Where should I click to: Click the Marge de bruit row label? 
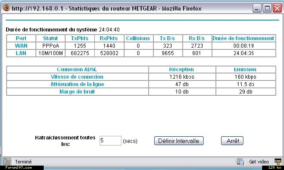pos(77,91)
